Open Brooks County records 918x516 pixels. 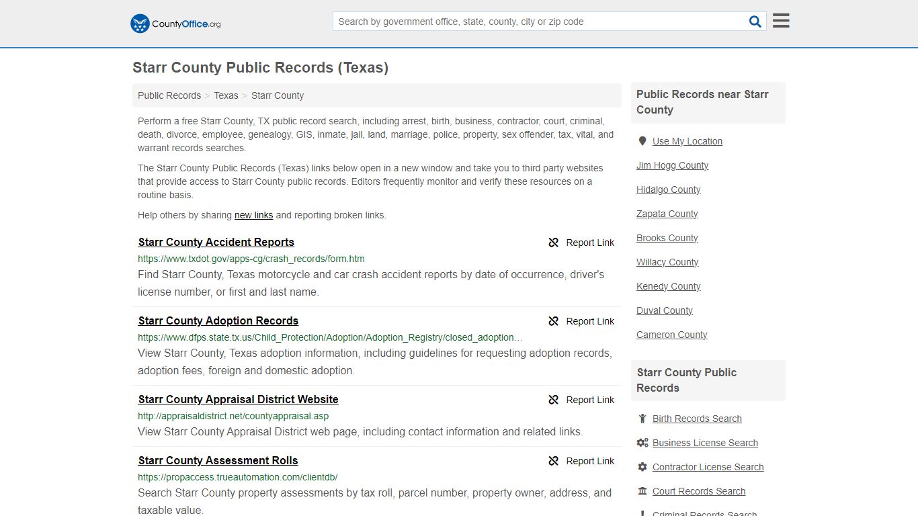(667, 238)
